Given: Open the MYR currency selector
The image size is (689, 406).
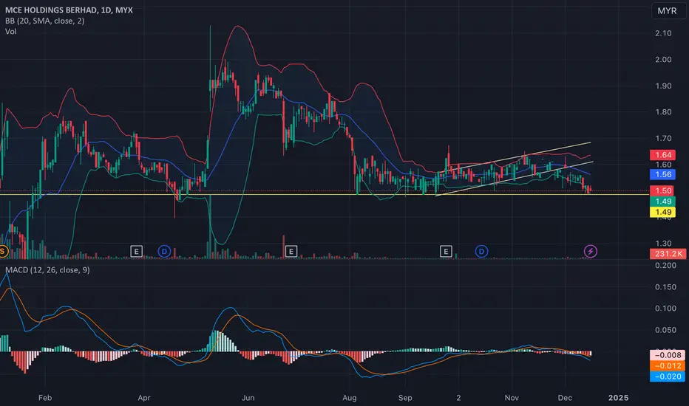Looking at the screenshot, I should point(667,10).
